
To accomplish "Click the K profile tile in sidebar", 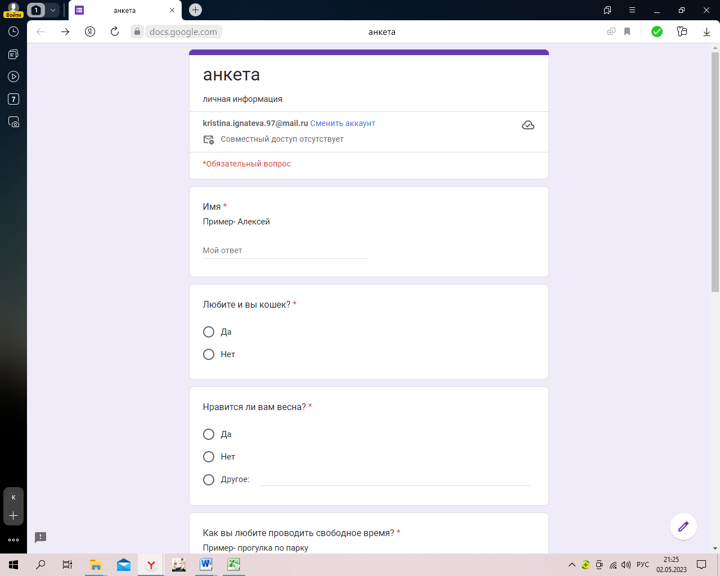I will (13, 497).
